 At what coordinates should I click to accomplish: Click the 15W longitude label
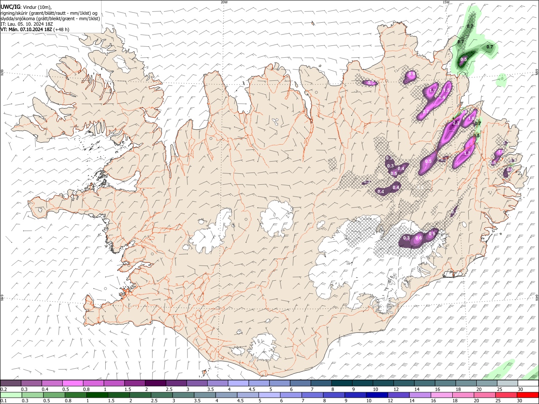pos(446,2)
